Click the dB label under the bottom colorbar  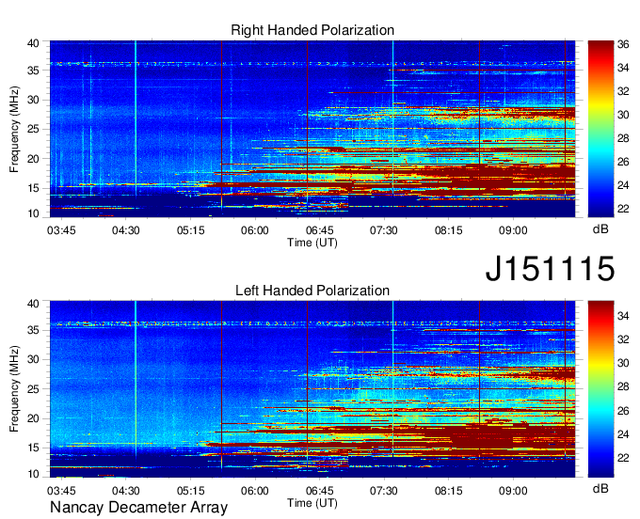click(600, 488)
